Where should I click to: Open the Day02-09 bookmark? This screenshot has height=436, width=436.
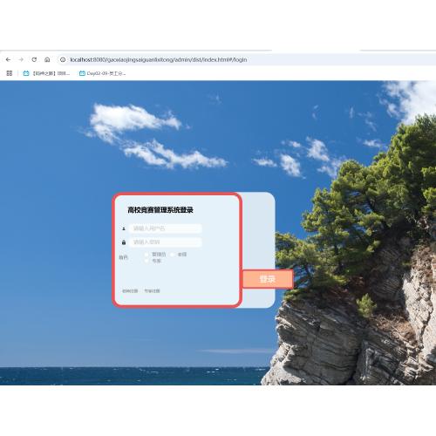102,73
